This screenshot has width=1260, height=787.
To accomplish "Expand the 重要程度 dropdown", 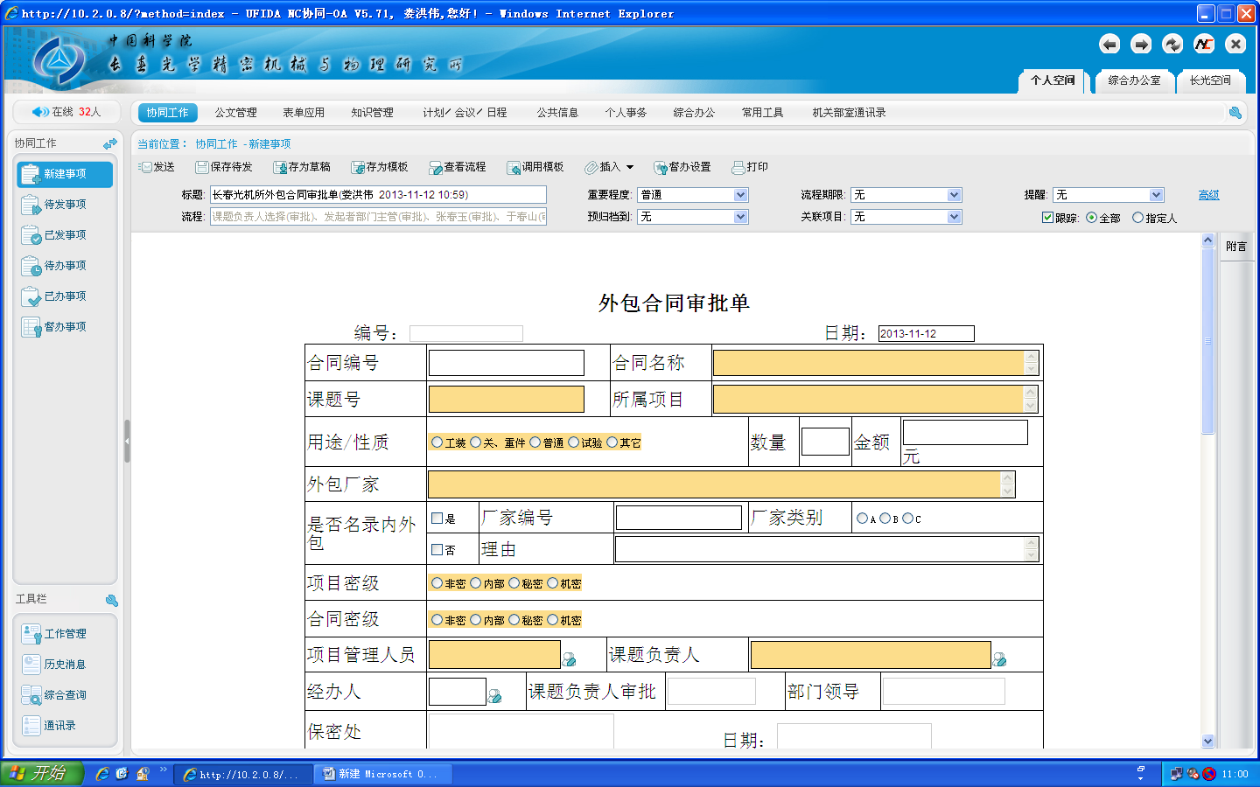I will (740, 195).
